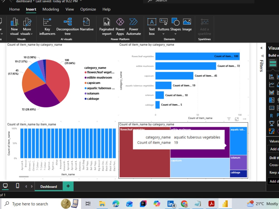The height and width of the screenshot is (209, 279).
Task: Choose treemap visual type in gallery
Action: [271, 100]
